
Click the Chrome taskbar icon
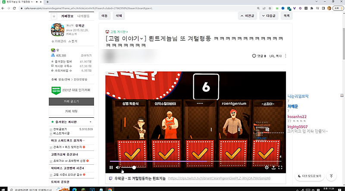(110, 189)
